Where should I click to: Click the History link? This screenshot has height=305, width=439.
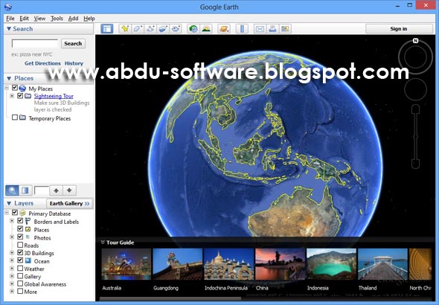click(74, 63)
